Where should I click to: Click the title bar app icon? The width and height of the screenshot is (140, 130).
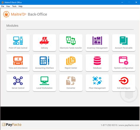click(x=3, y=2)
